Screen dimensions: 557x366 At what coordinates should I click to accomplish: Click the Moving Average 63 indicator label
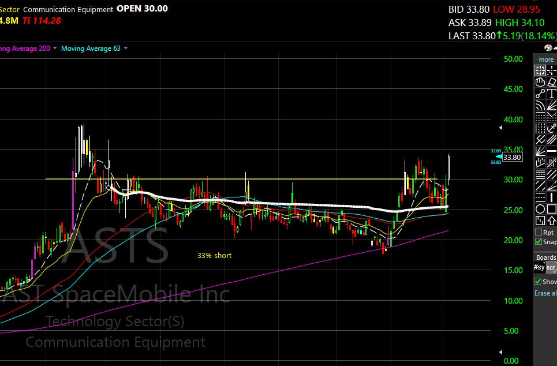(91, 48)
